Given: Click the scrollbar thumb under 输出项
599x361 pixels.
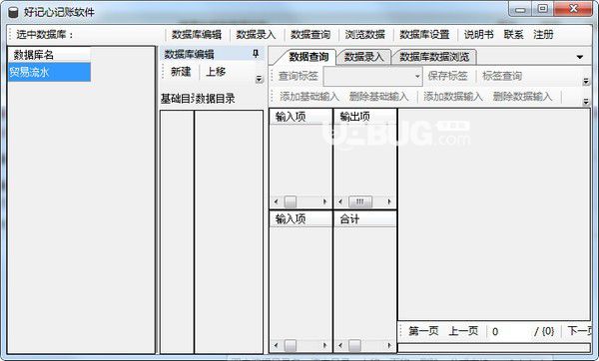Looking at the screenshot, I should 360,201.
